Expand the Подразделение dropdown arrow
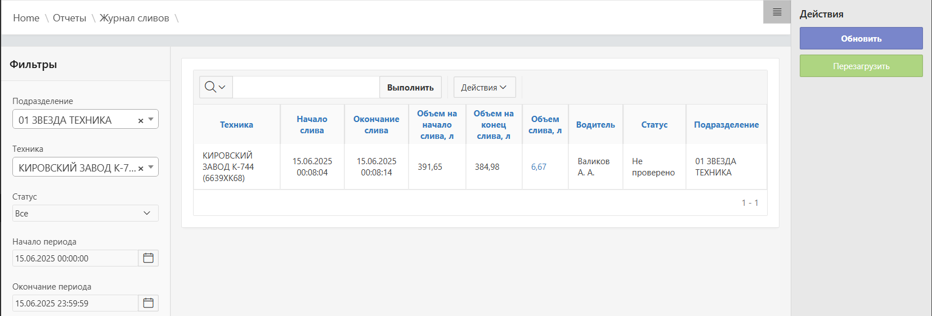 tap(151, 119)
